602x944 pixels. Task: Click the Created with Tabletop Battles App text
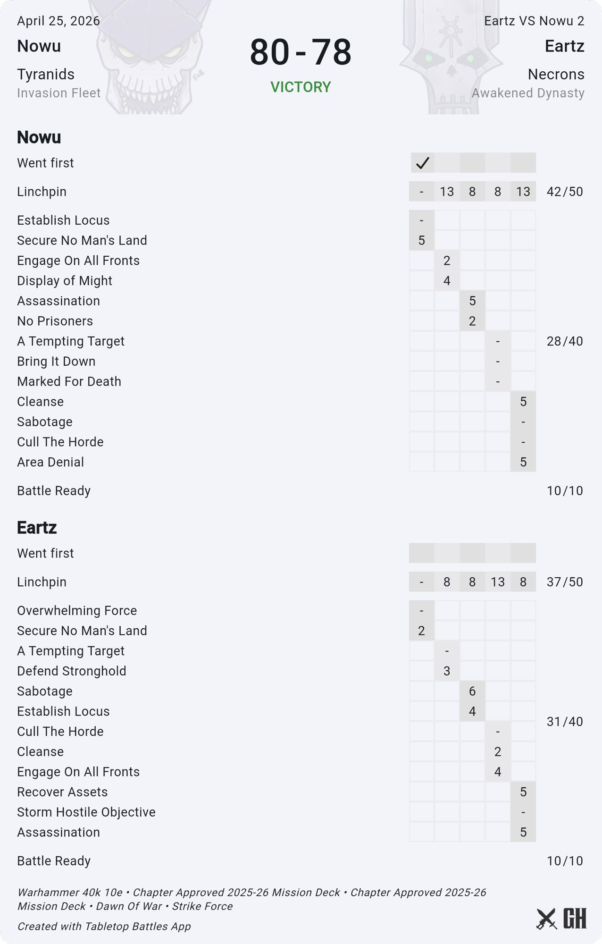tap(104, 926)
